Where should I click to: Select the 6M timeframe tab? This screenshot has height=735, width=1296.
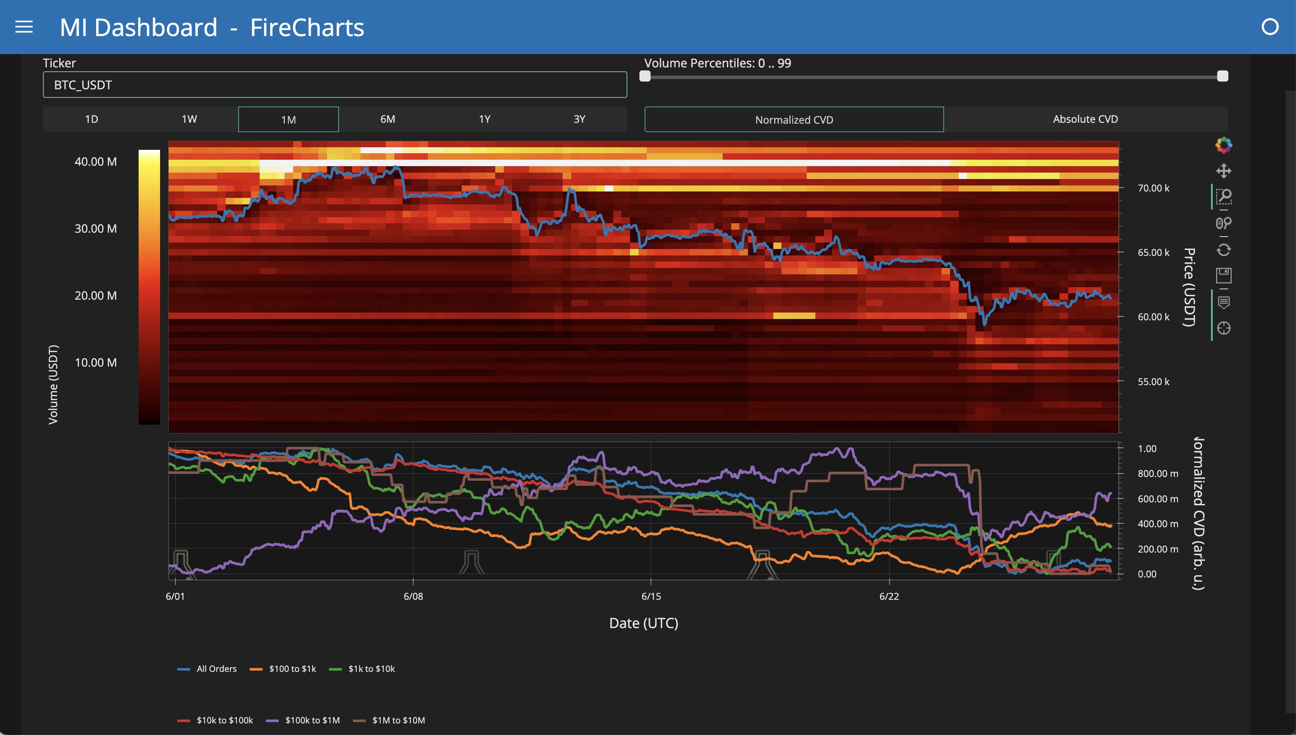[x=388, y=119]
